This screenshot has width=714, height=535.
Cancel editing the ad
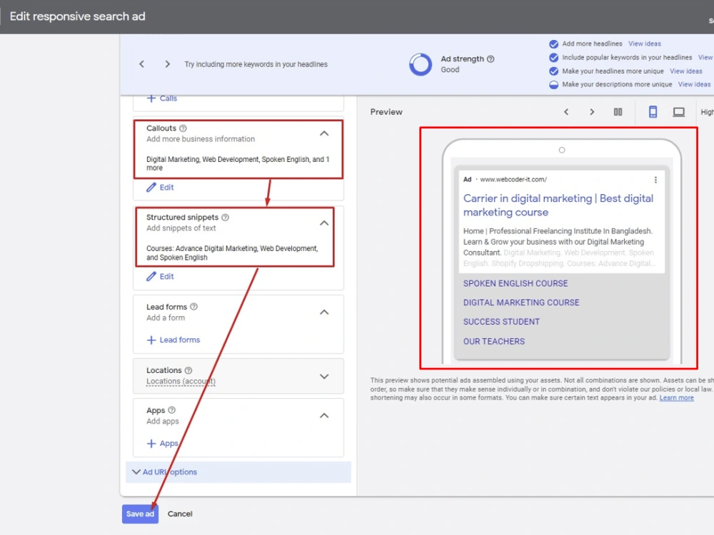point(180,514)
